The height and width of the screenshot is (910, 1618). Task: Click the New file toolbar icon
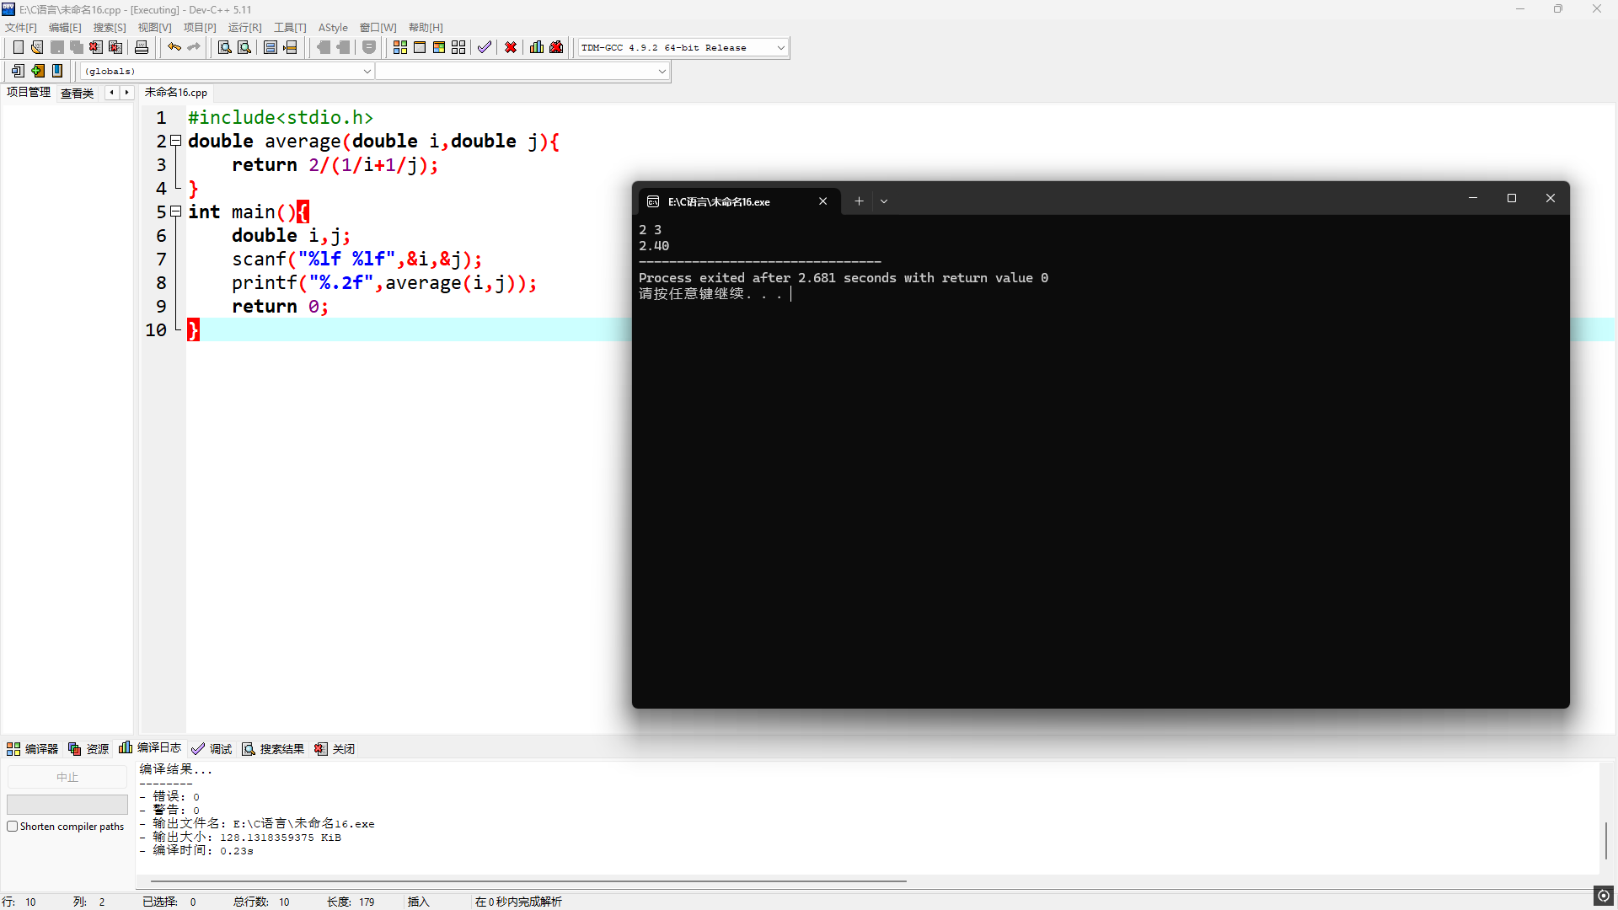[x=18, y=48]
